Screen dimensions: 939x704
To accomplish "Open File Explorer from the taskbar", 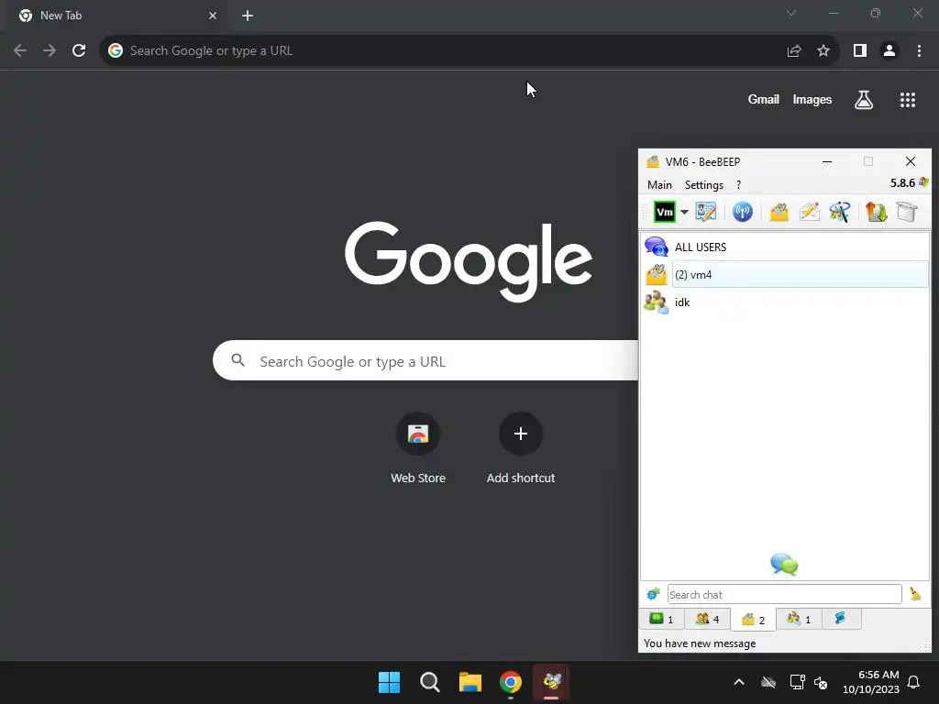I will tap(470, 682).
